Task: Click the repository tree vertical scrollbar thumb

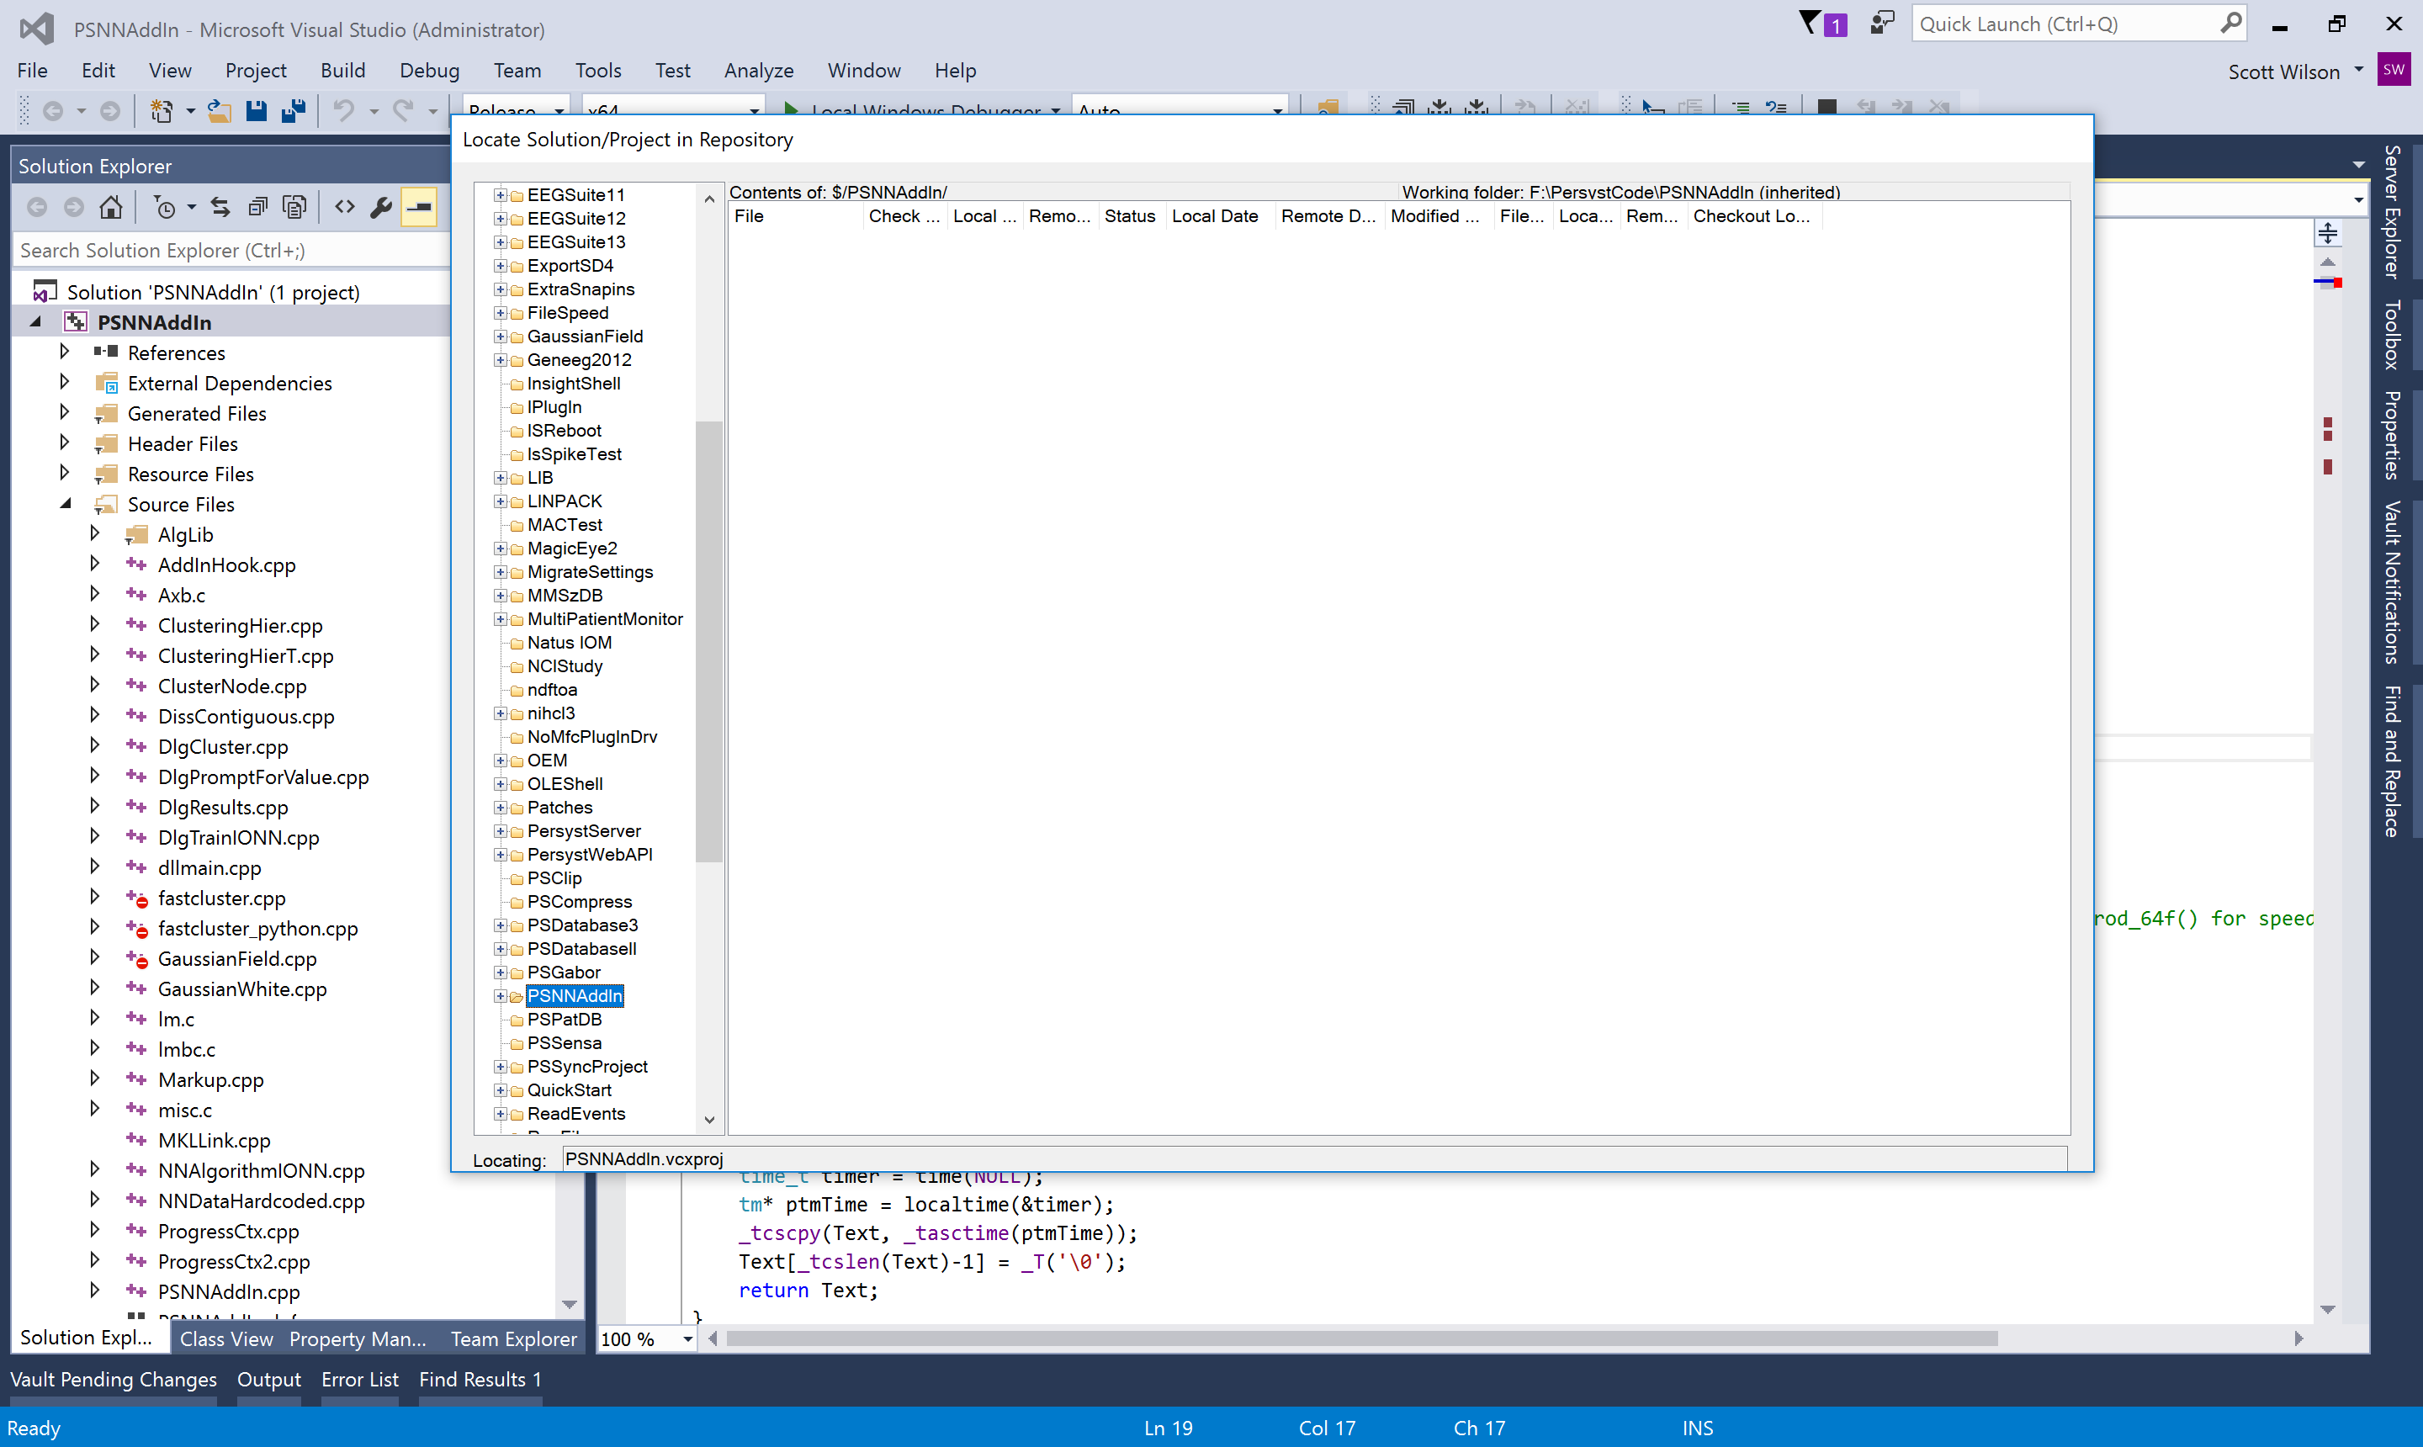Action: coord(709,642)
